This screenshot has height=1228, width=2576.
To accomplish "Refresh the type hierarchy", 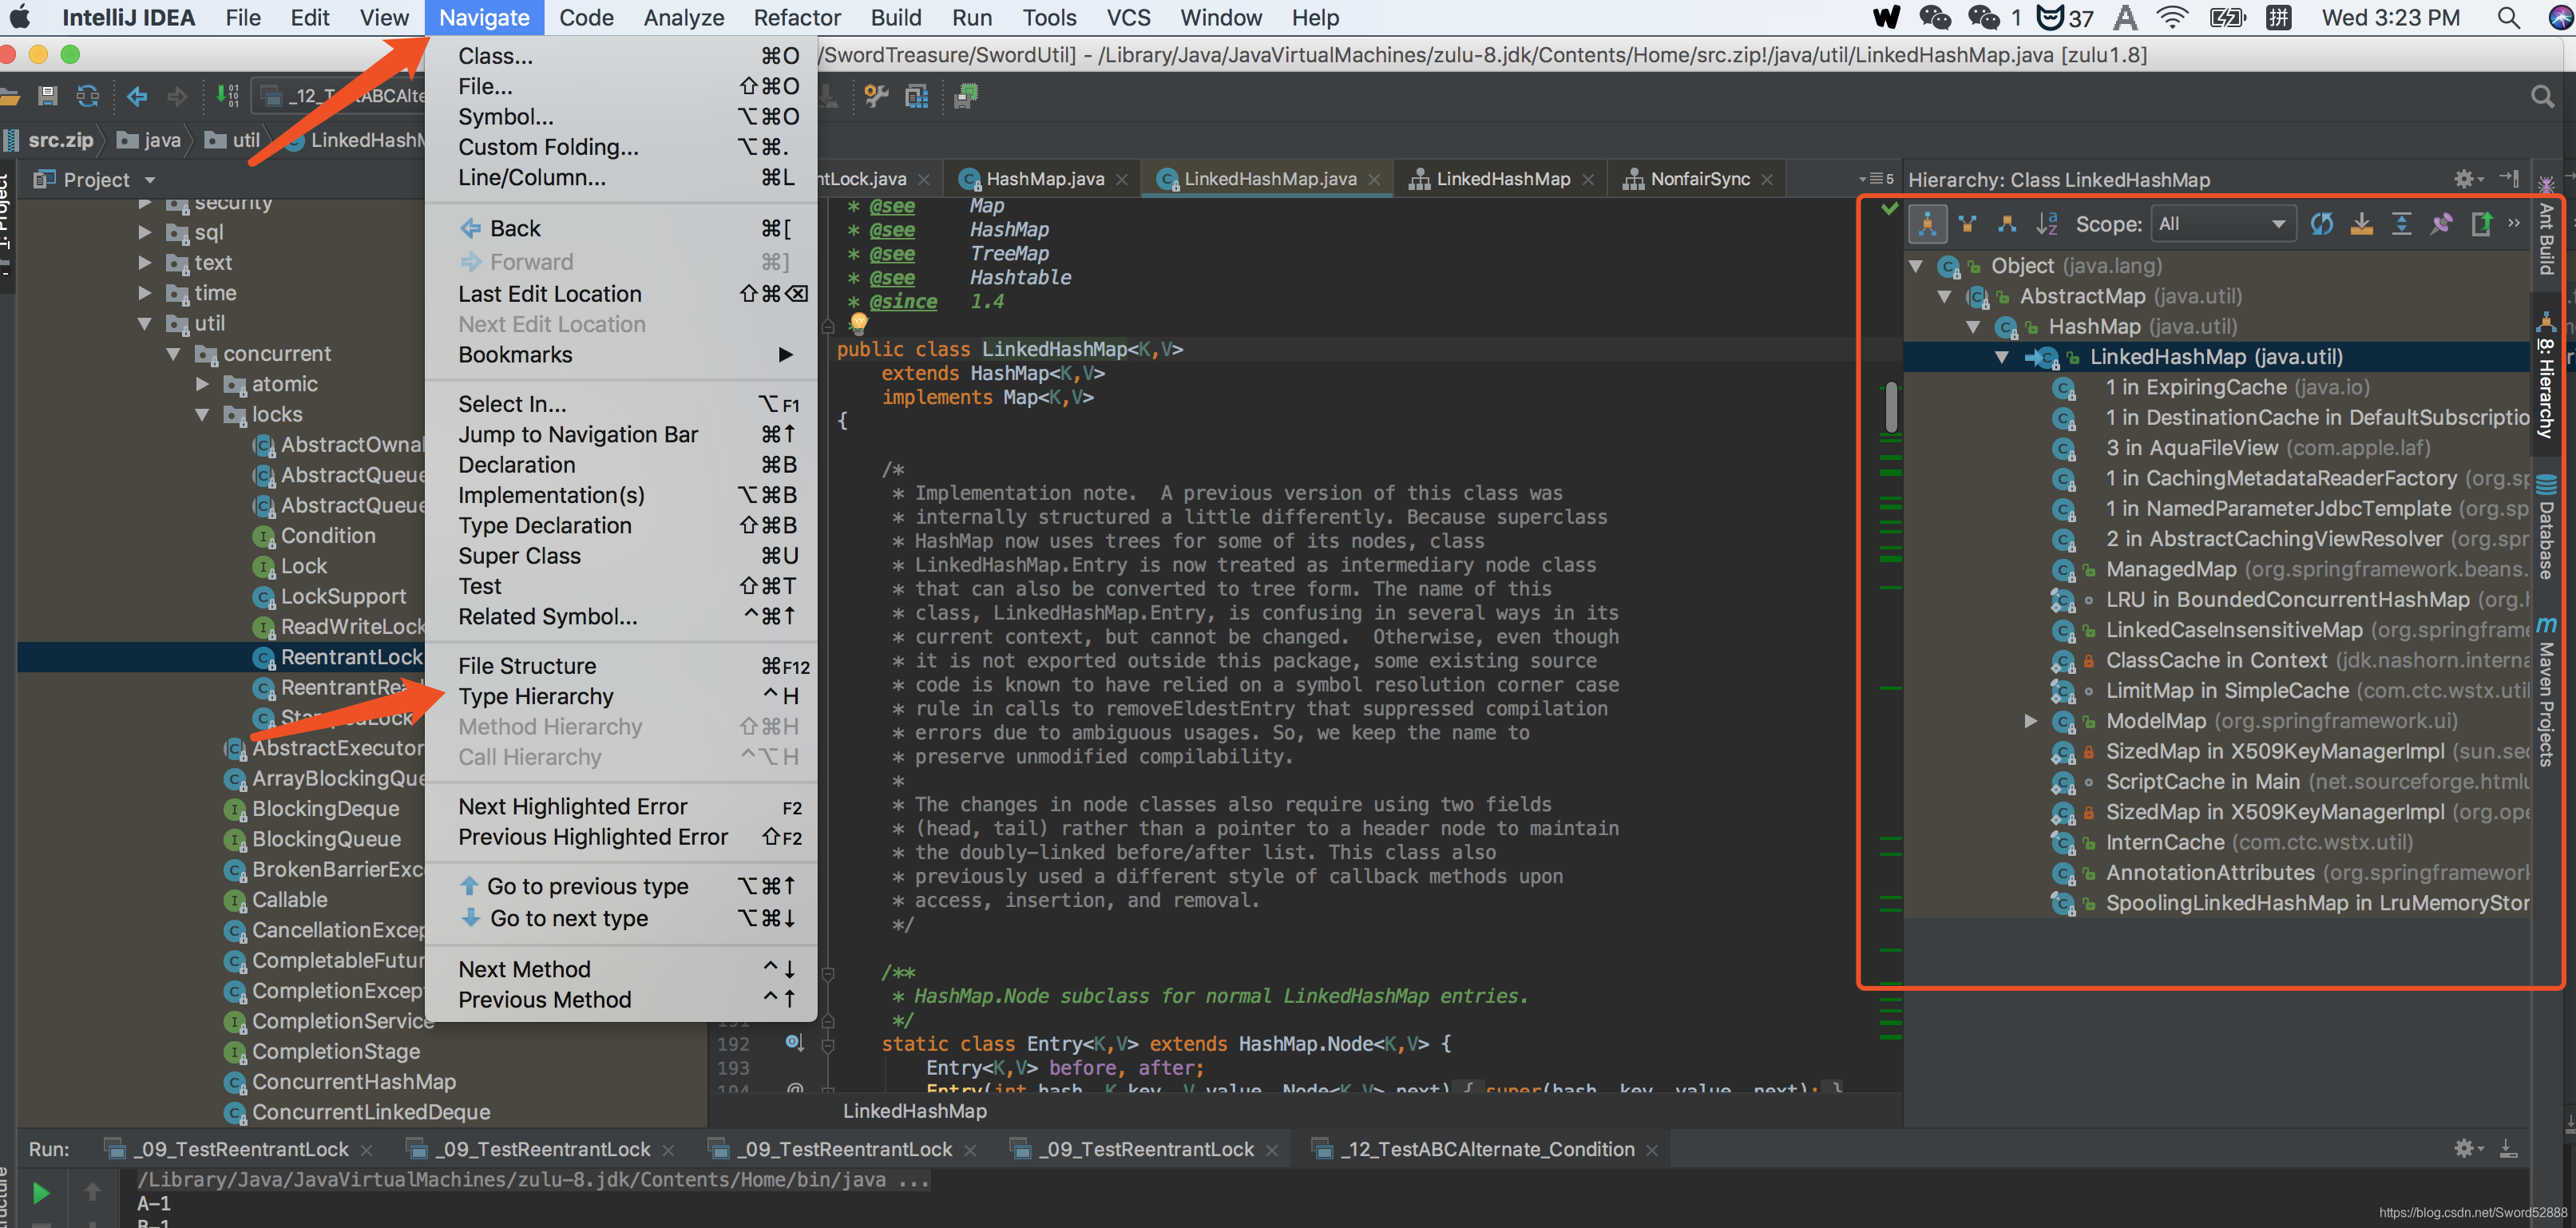I will click(x=2321, y=224).
